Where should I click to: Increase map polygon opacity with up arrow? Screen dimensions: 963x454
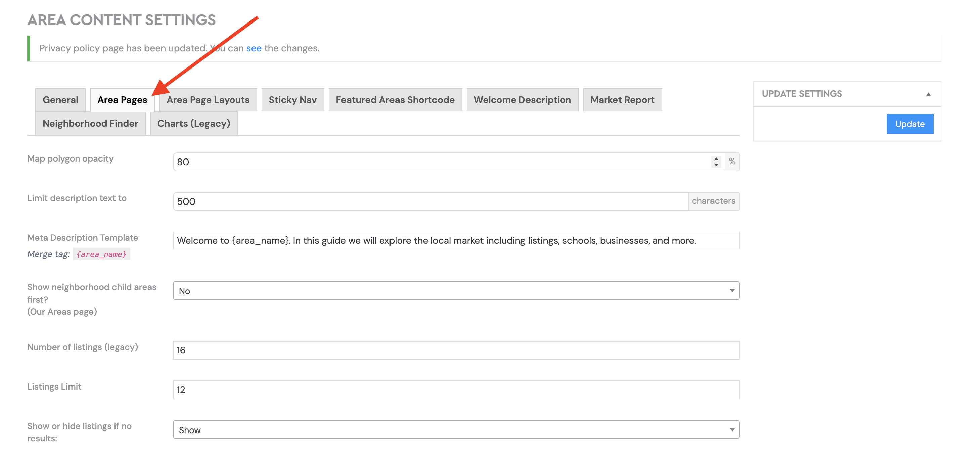[716, 159]
